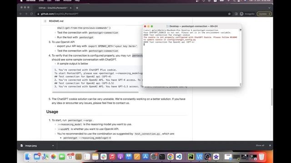
Task: Click the Chrome Update button
Action: [x=264, y=14]
